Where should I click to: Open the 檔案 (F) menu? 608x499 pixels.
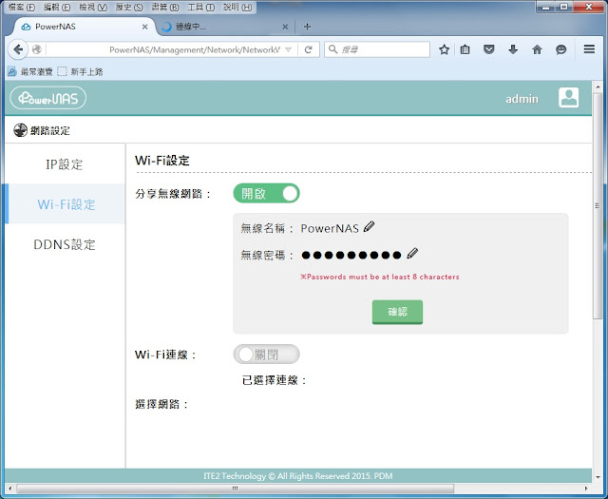coord(21,7)
